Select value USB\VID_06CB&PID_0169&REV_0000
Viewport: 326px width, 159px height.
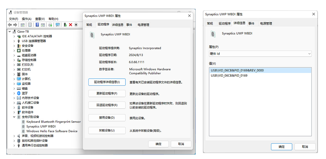click(x=260, y=70)
